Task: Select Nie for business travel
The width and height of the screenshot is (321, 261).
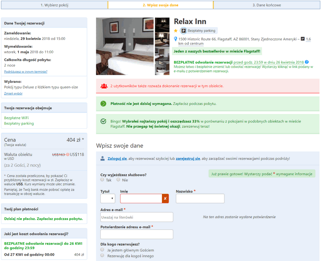Action: (118, 180)
